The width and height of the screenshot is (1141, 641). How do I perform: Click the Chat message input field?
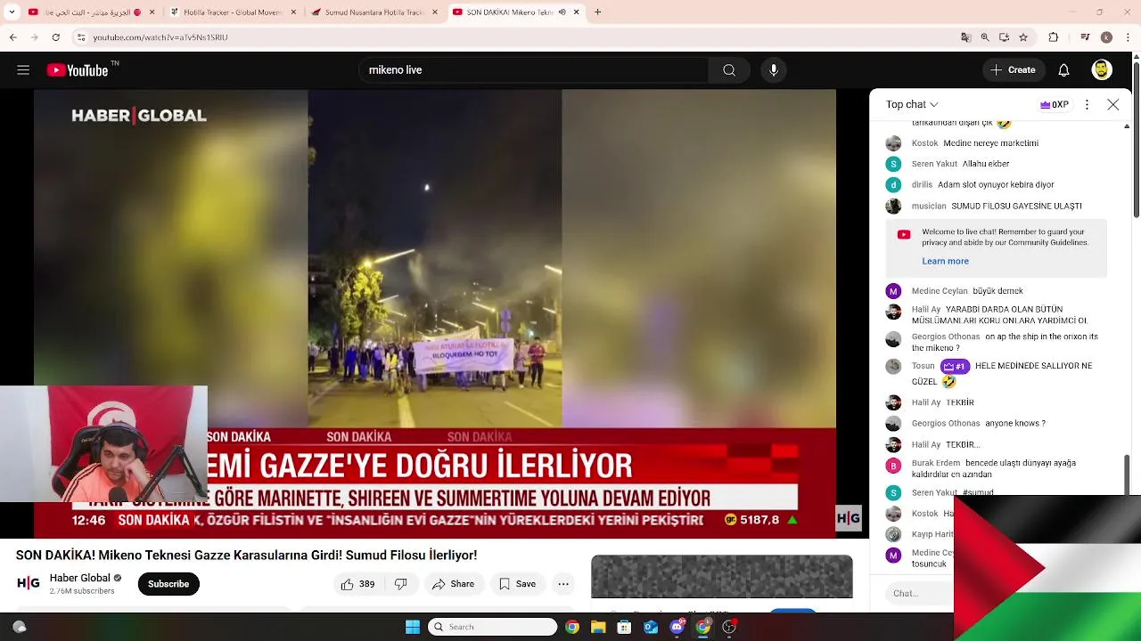919,593
